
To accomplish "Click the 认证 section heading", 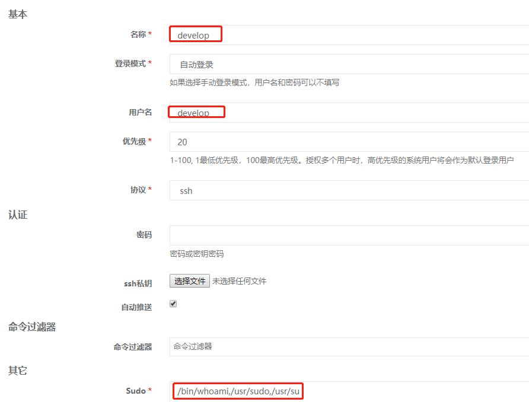I will [18, 215].
